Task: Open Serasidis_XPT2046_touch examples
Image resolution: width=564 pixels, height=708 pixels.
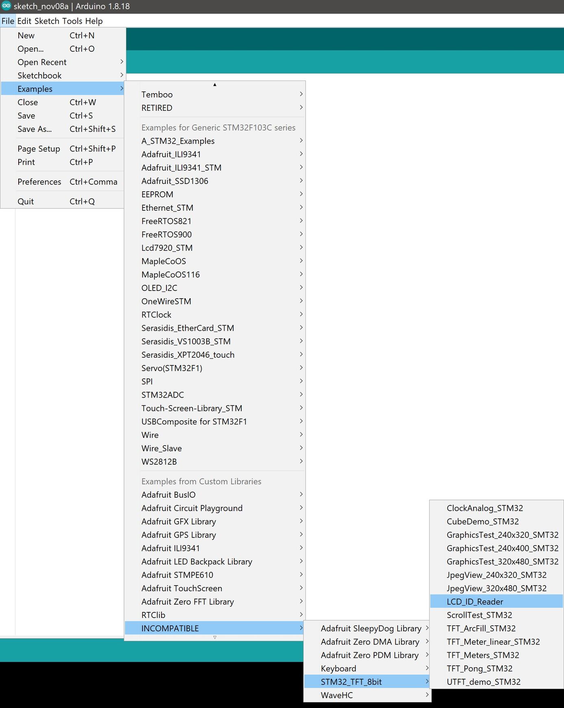Action: click(x=214, y=355)
